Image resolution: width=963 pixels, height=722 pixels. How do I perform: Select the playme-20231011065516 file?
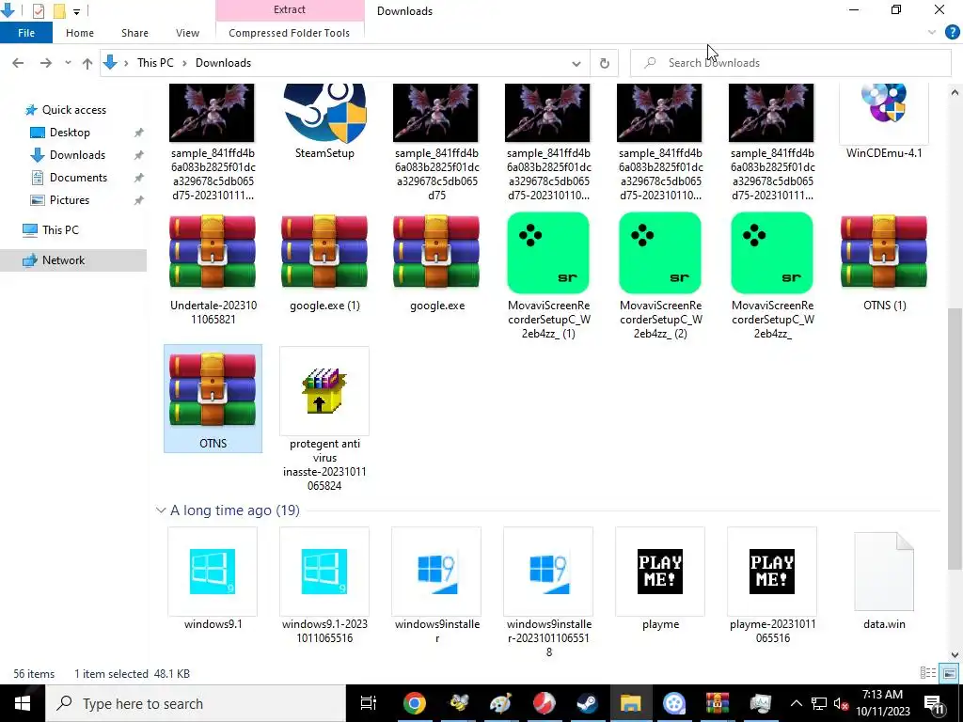click(x=771, y=571)
